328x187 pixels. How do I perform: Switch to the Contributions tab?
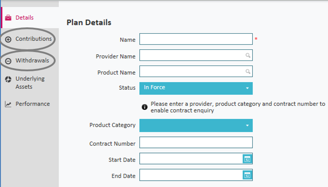tap(33, 39)
